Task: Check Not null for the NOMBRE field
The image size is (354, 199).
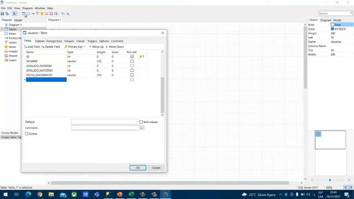Action: 132,61
